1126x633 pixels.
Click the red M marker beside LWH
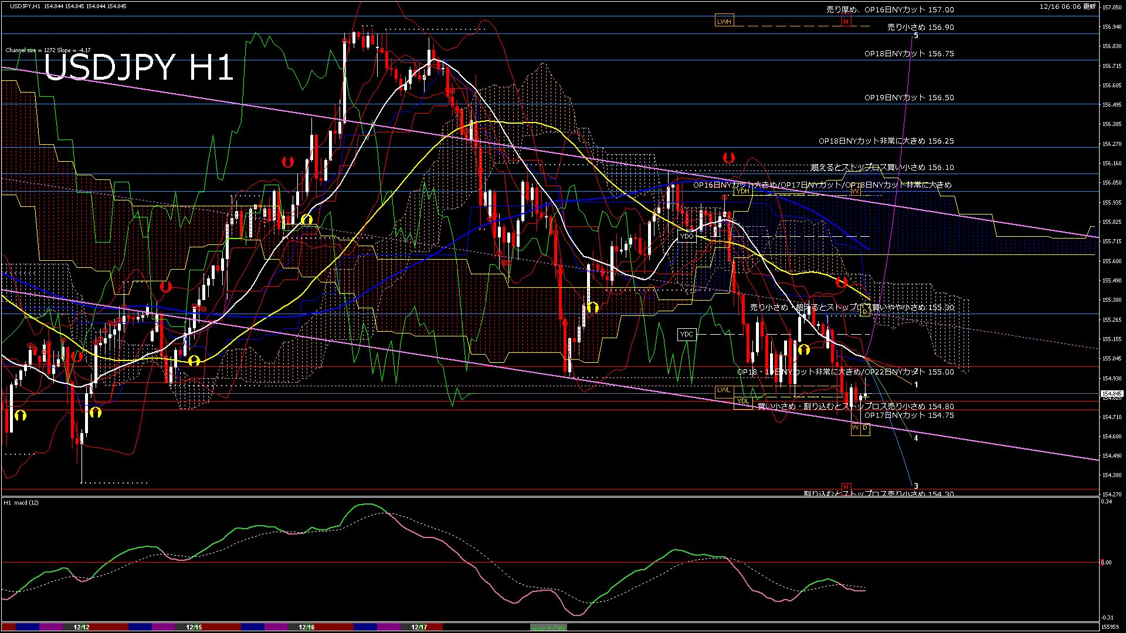(846, 22)
